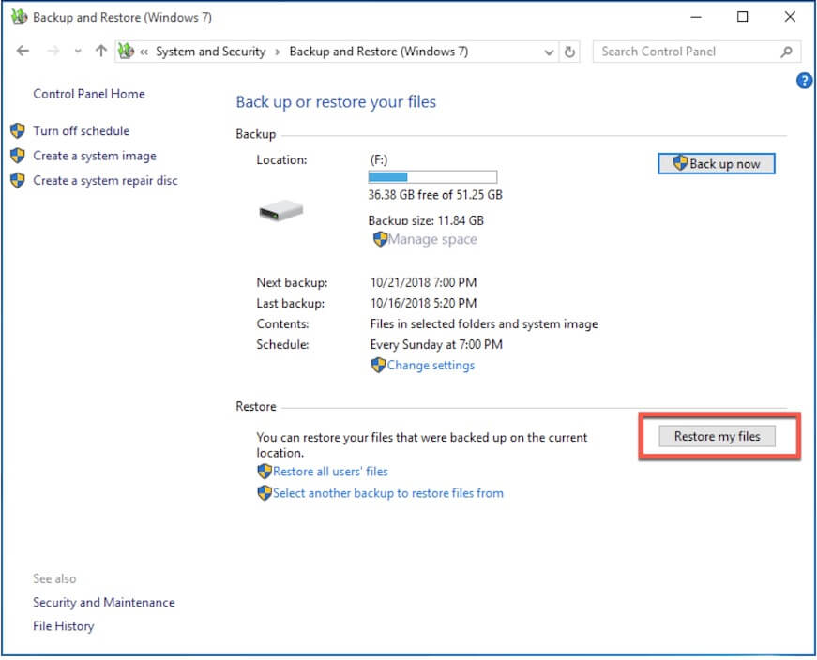Viewport: 817px width, 660px height.
Task: Click Turn off schedule link
Action: pos(82,130)
